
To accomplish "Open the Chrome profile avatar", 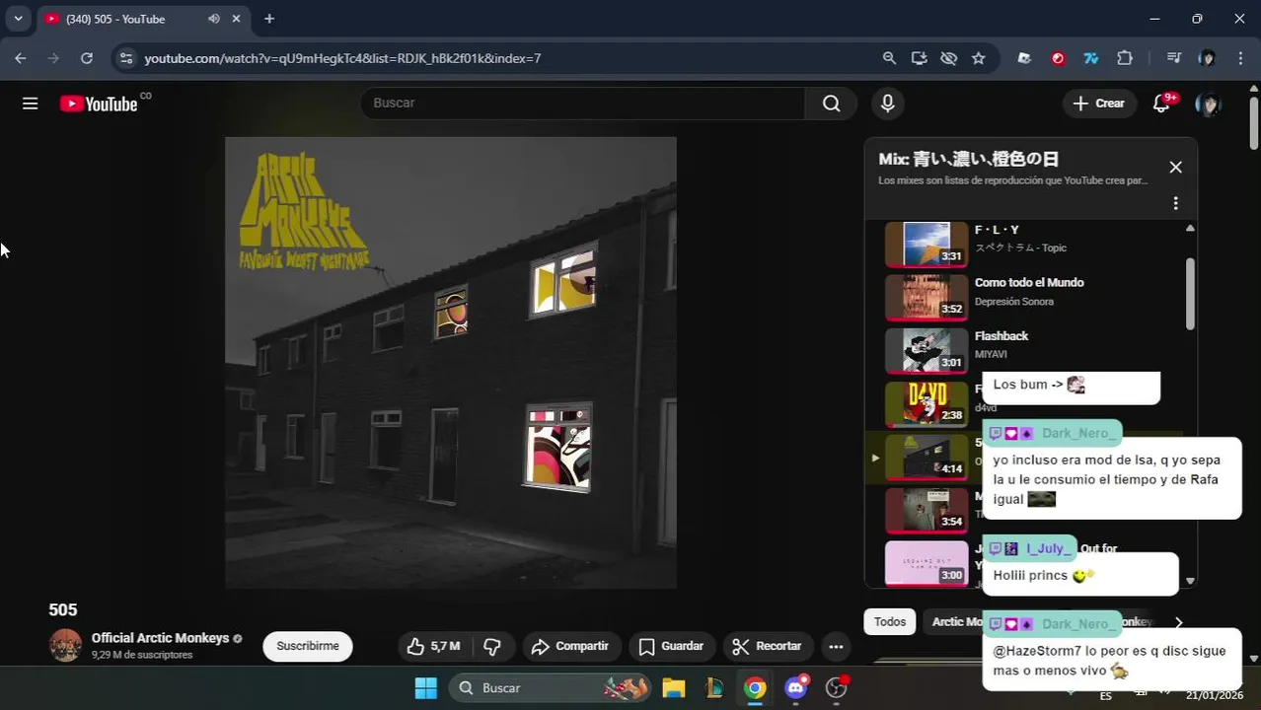I will click(1207, 58).
